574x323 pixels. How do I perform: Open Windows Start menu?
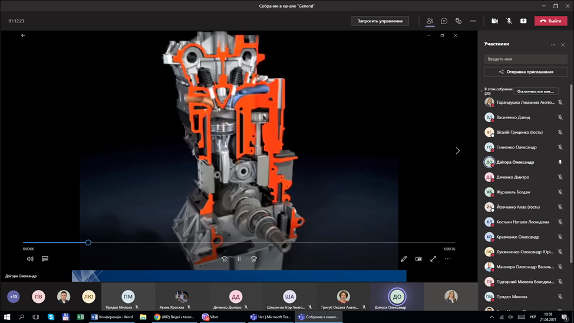click(x=7, y=317)
